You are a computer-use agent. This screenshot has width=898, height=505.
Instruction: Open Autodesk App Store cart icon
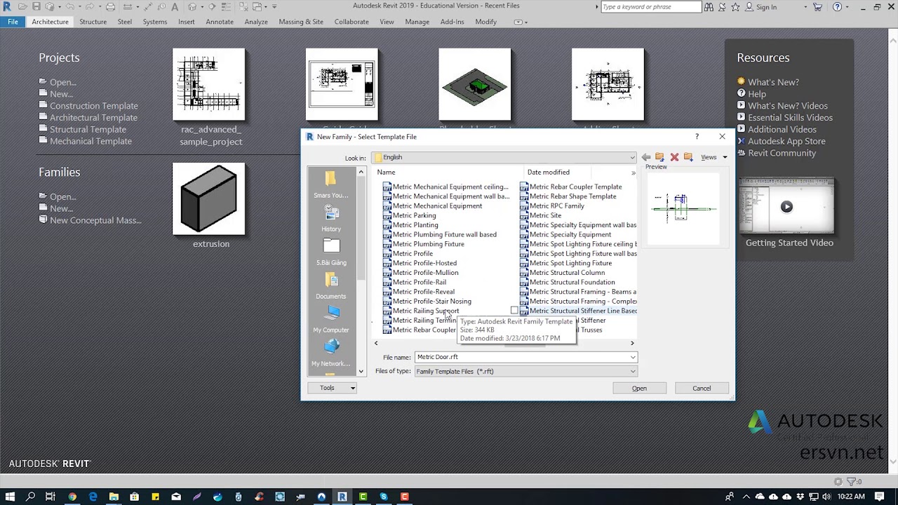point(818,7)
